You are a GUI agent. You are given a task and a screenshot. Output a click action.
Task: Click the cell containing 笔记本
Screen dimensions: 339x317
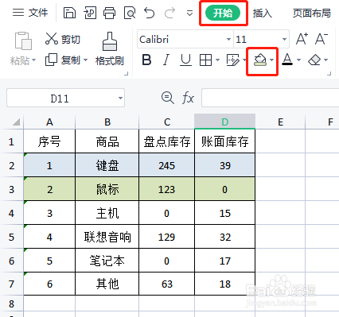coord(107,261)
